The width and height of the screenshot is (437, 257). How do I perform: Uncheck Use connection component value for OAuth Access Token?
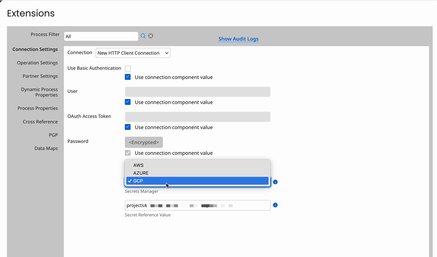(x=127, y=127)
